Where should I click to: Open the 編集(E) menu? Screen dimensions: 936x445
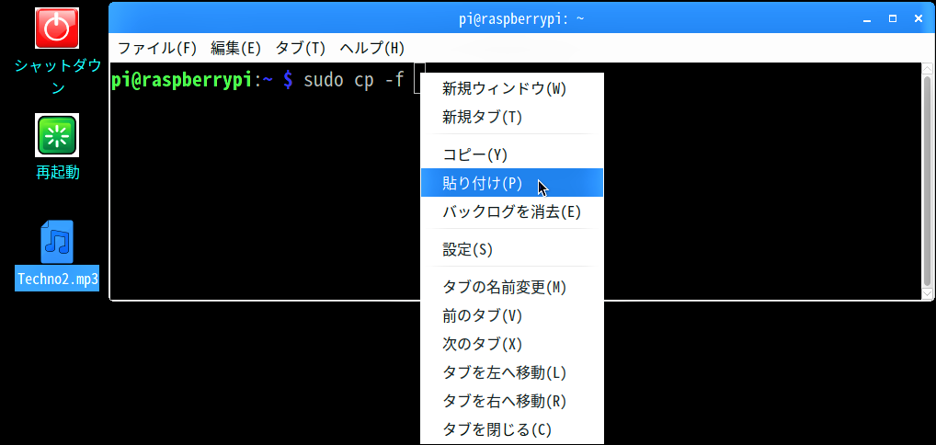pos(235,49)
